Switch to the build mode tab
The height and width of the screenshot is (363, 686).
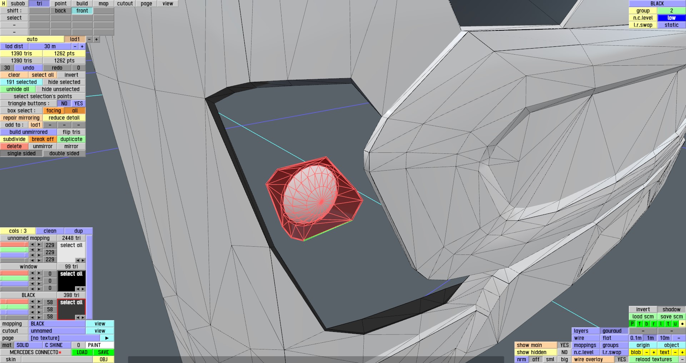82,4
